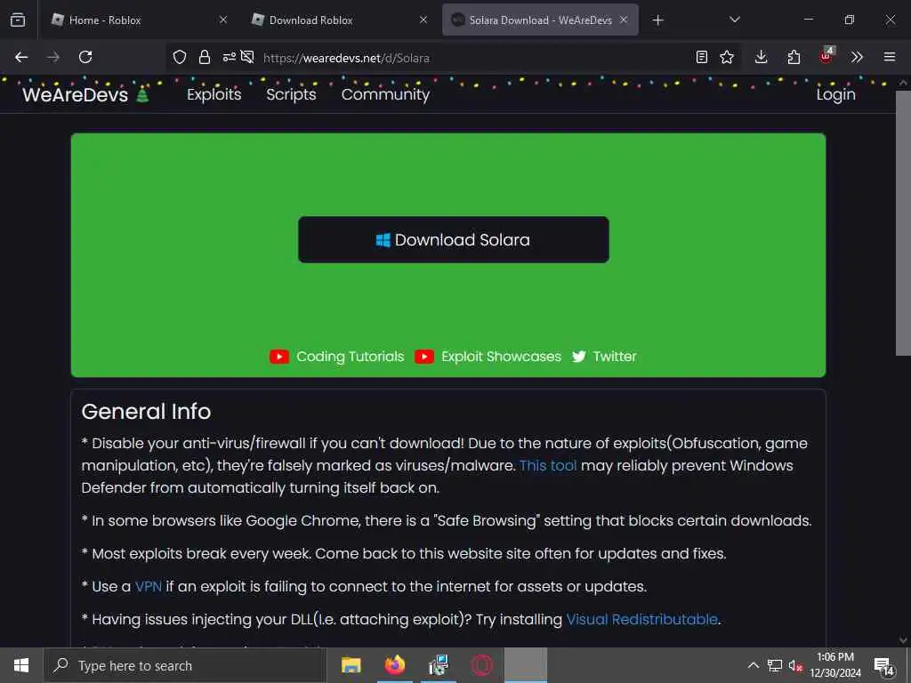This screenshot has width=911, height=683.
Task: List all tabs dropdown arrow
Action: click(x=734, y=20)
